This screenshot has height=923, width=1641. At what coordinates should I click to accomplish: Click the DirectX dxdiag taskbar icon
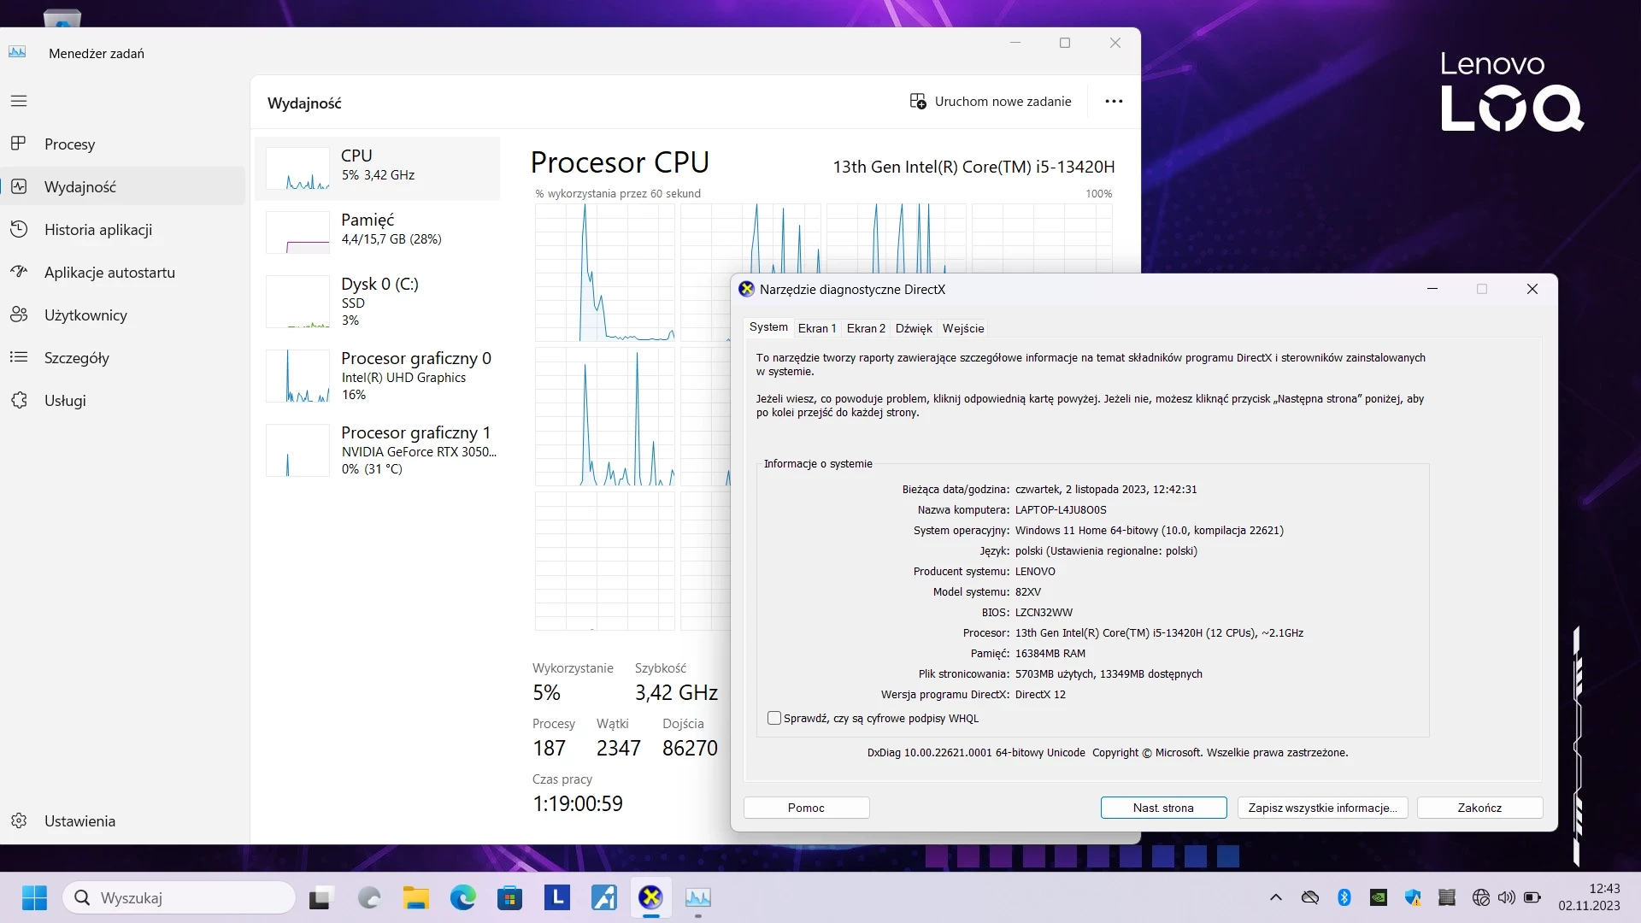tap(651, 897)
